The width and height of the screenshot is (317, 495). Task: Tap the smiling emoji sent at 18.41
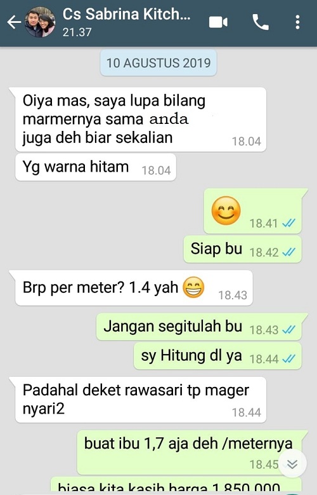pyautogui.click(x=226, y=210)
